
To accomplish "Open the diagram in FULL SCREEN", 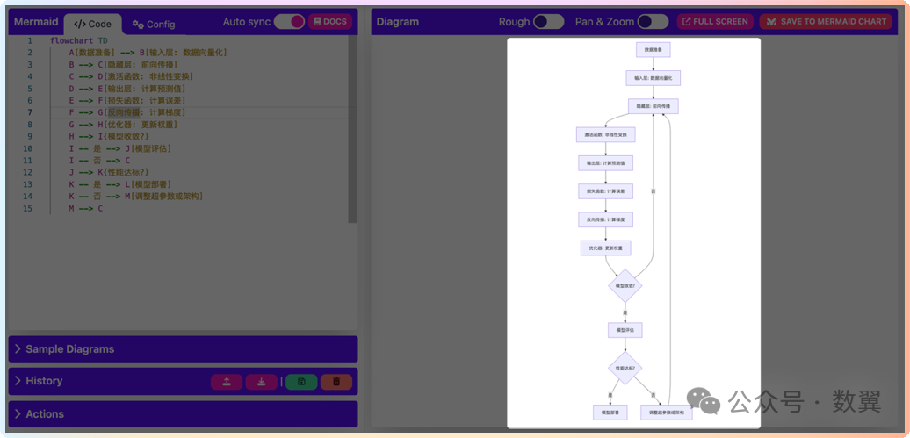I will point(715,22).
